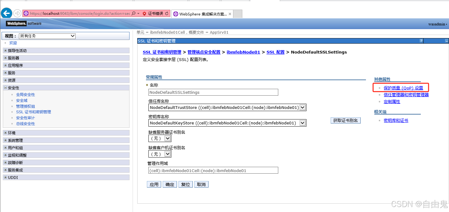Screen dimensions: 449x212
Task: Click the WebSphere software logo
Action: pyautogui.click(x=24, y=24)
